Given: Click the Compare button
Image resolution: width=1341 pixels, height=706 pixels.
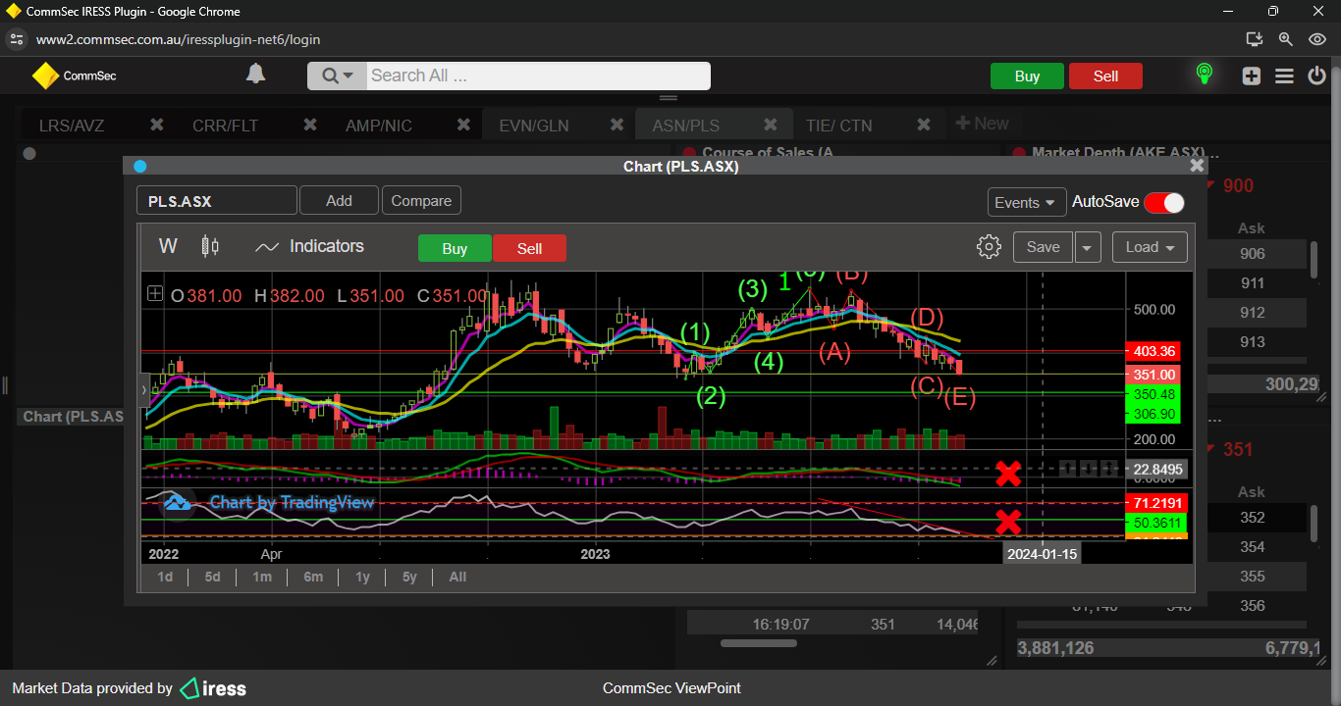Looking at the screenshot, I should [x=421, y=201].
